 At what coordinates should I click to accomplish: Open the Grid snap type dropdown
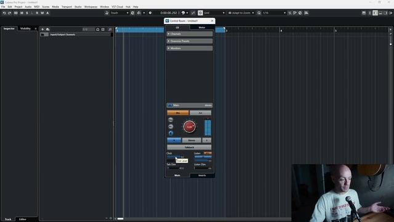pos(223,13)
